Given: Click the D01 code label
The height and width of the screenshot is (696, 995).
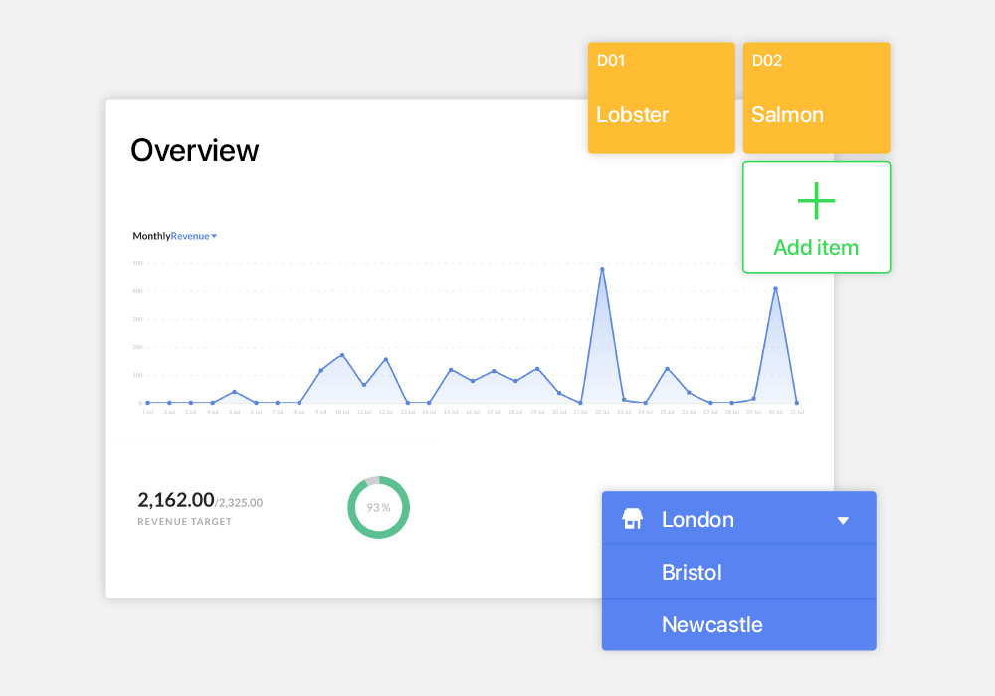Looking at the screenshot, I should coord(611,61).
